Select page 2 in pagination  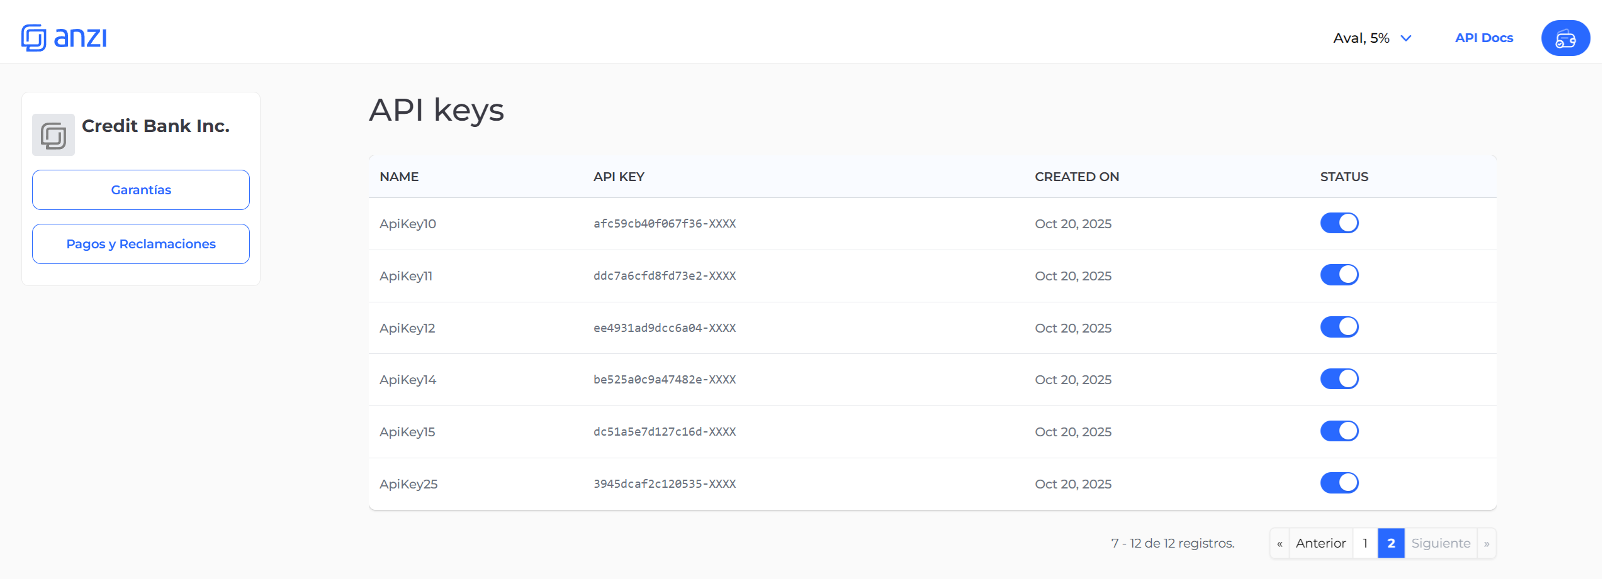point(1391,543)
